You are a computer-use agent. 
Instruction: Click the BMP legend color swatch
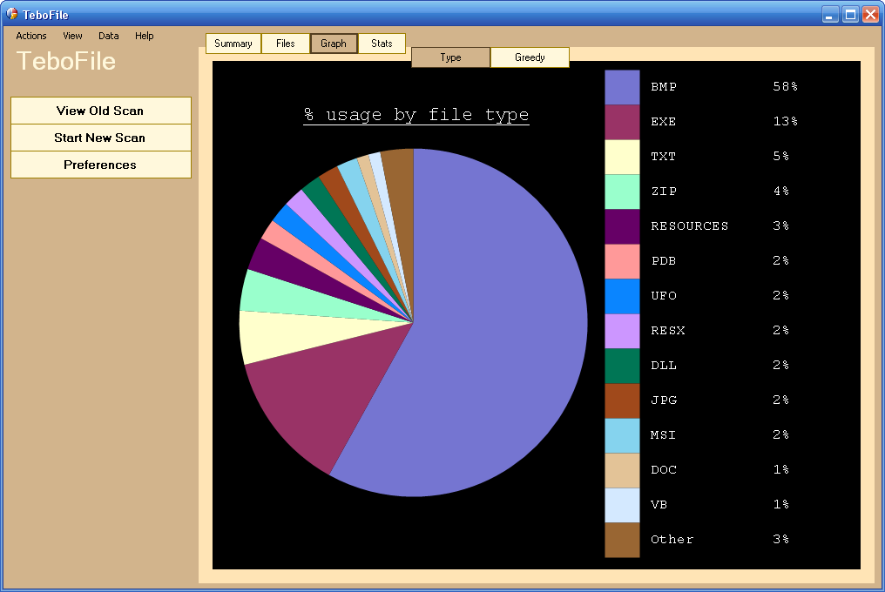(622, 87)
